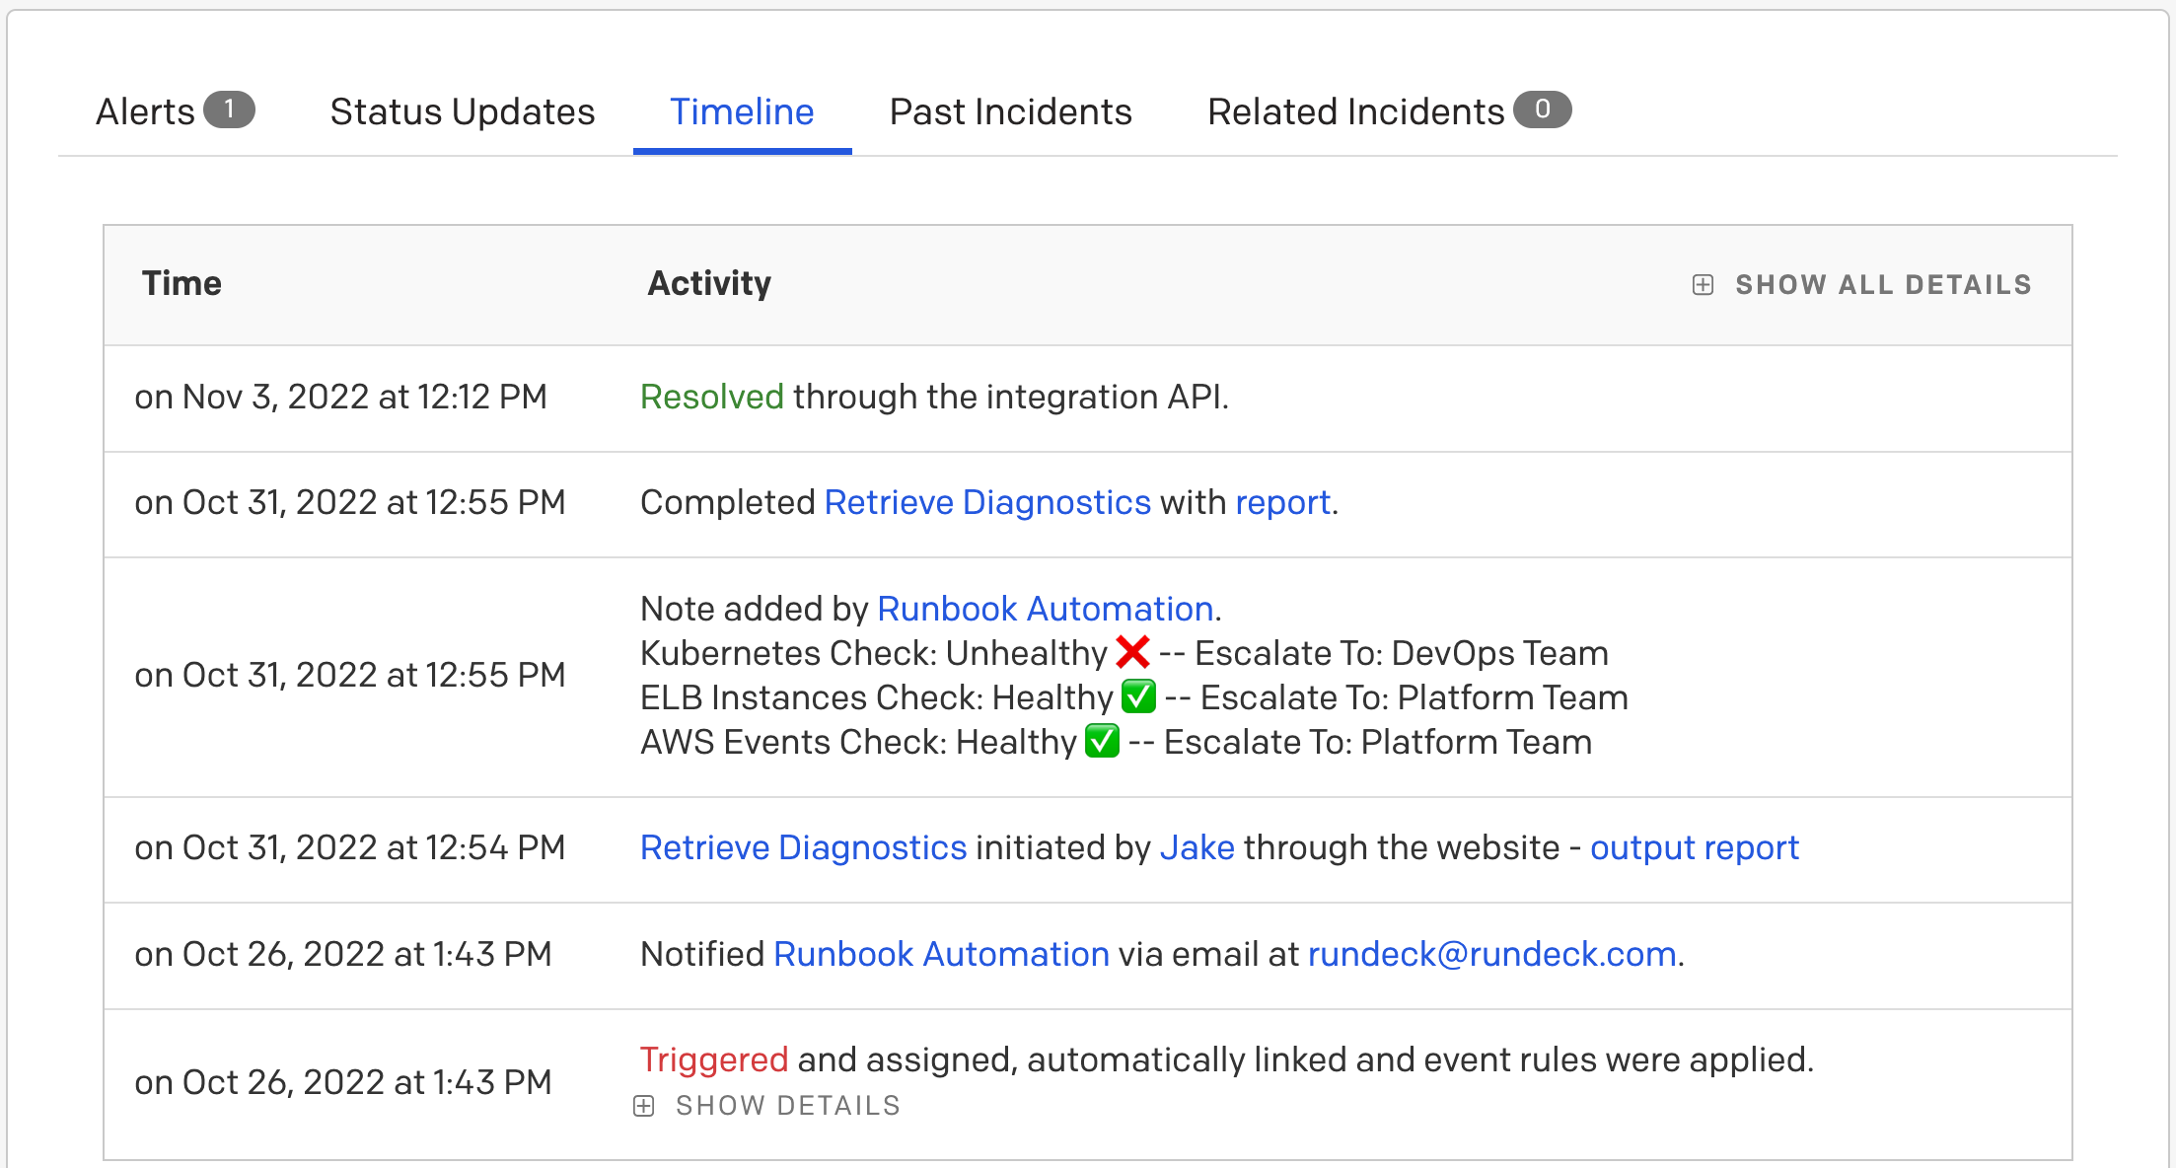Click the Related Incidents zero badge

1542,109
